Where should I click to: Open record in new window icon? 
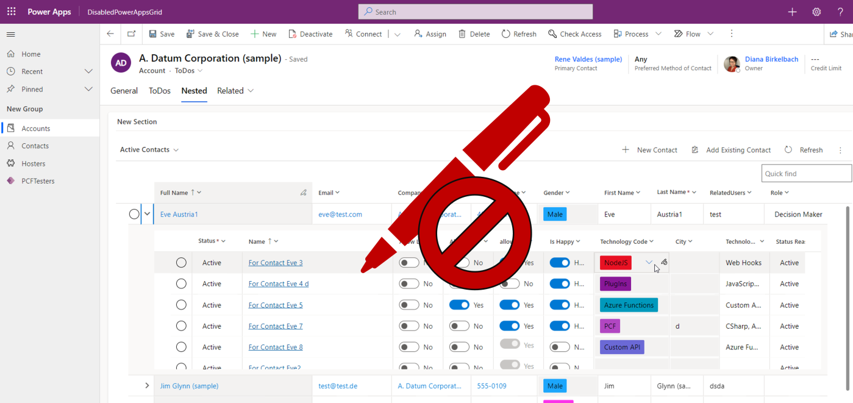click(x=131, y=34)
